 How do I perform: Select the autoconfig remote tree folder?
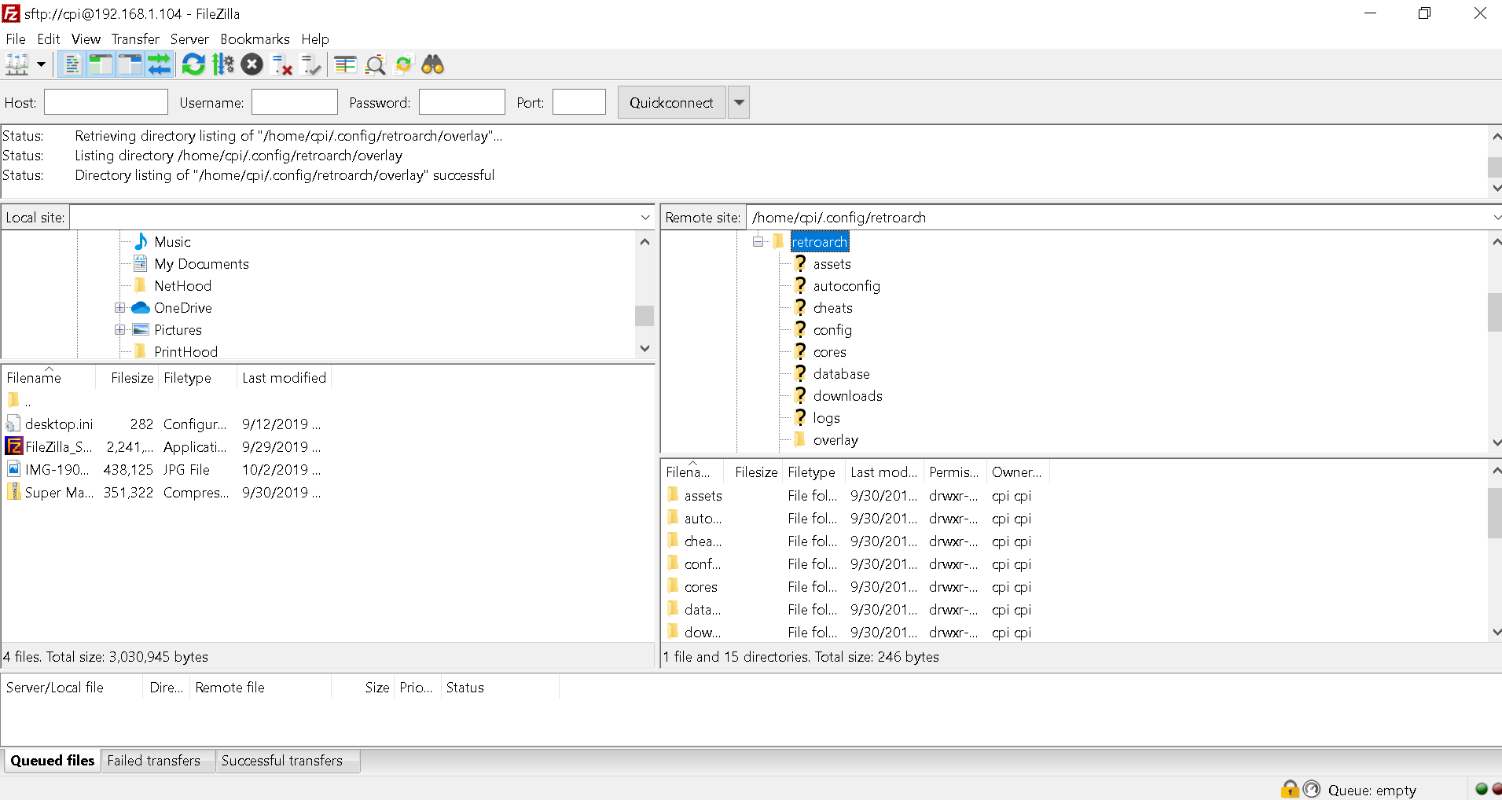[846, 286]
